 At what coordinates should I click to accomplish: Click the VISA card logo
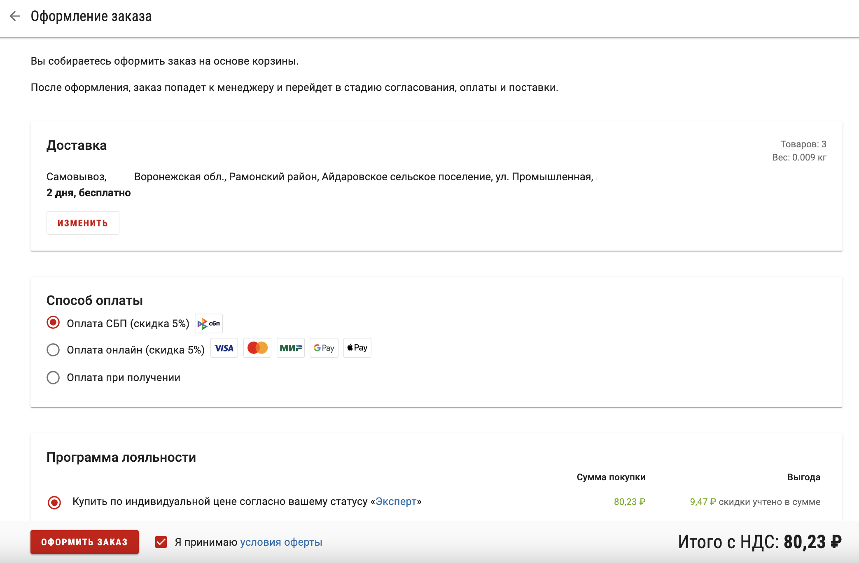click(224, 348)
